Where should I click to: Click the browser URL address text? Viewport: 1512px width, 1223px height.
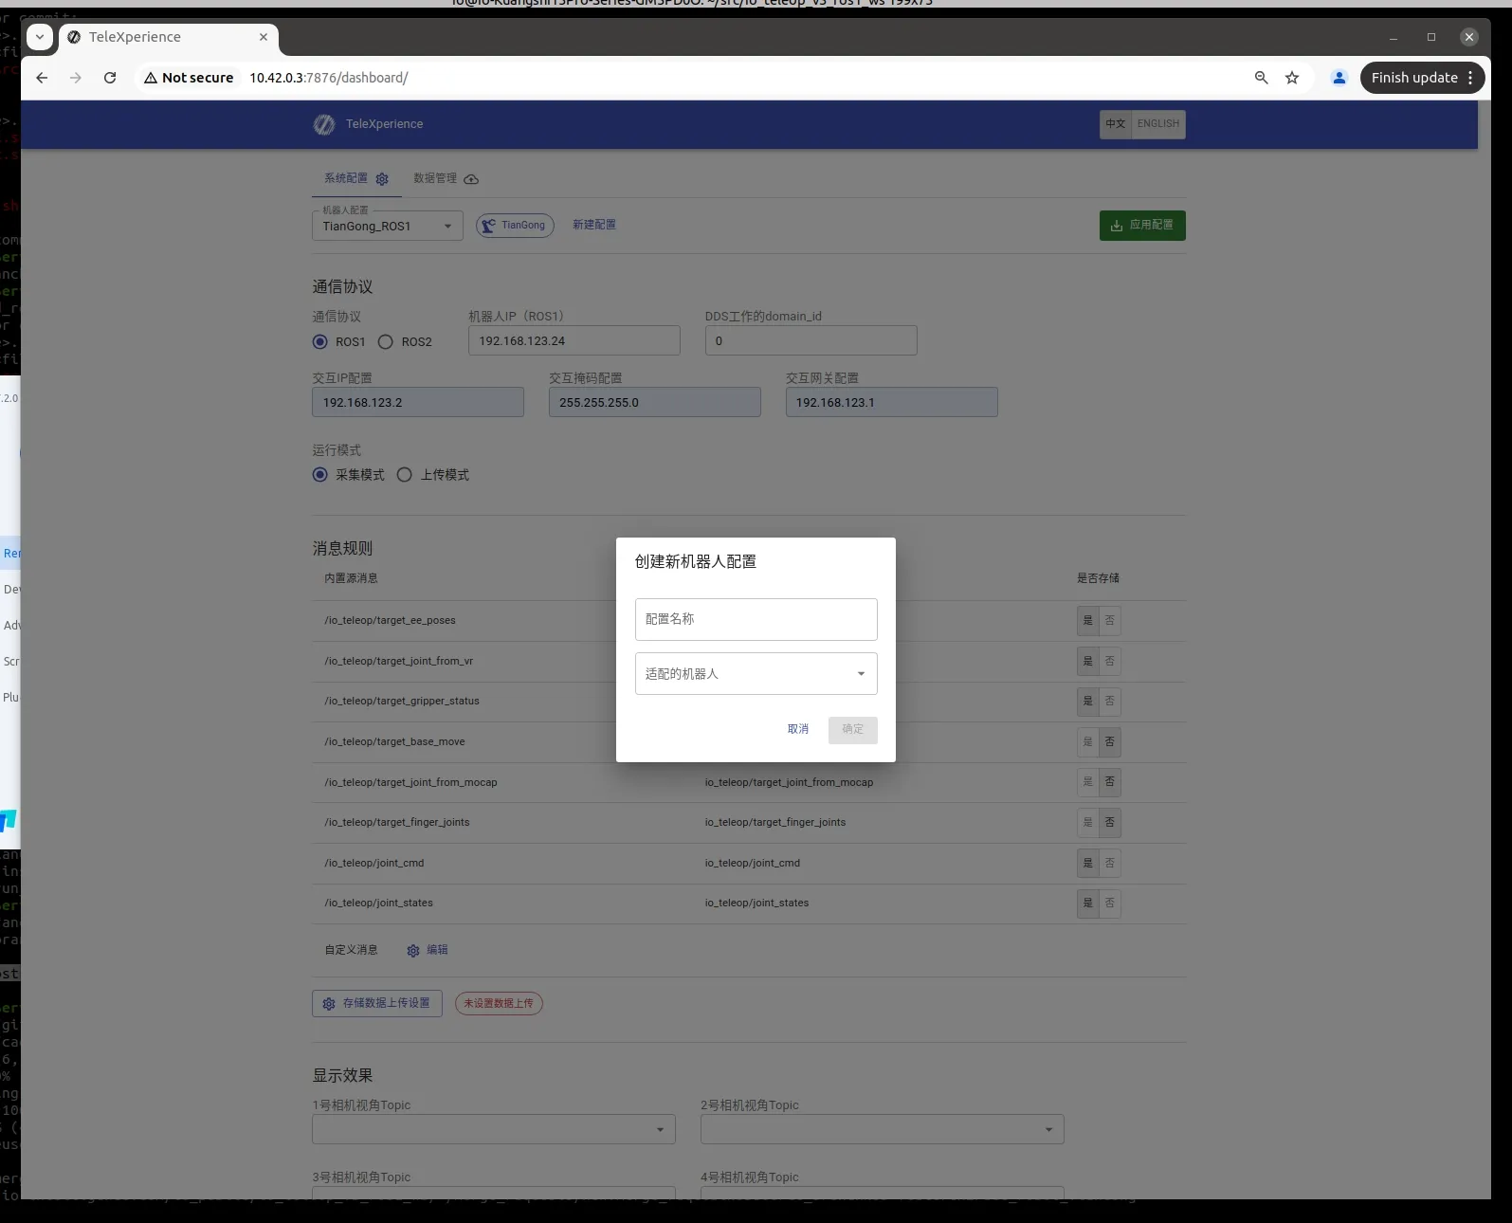point(329,78)
